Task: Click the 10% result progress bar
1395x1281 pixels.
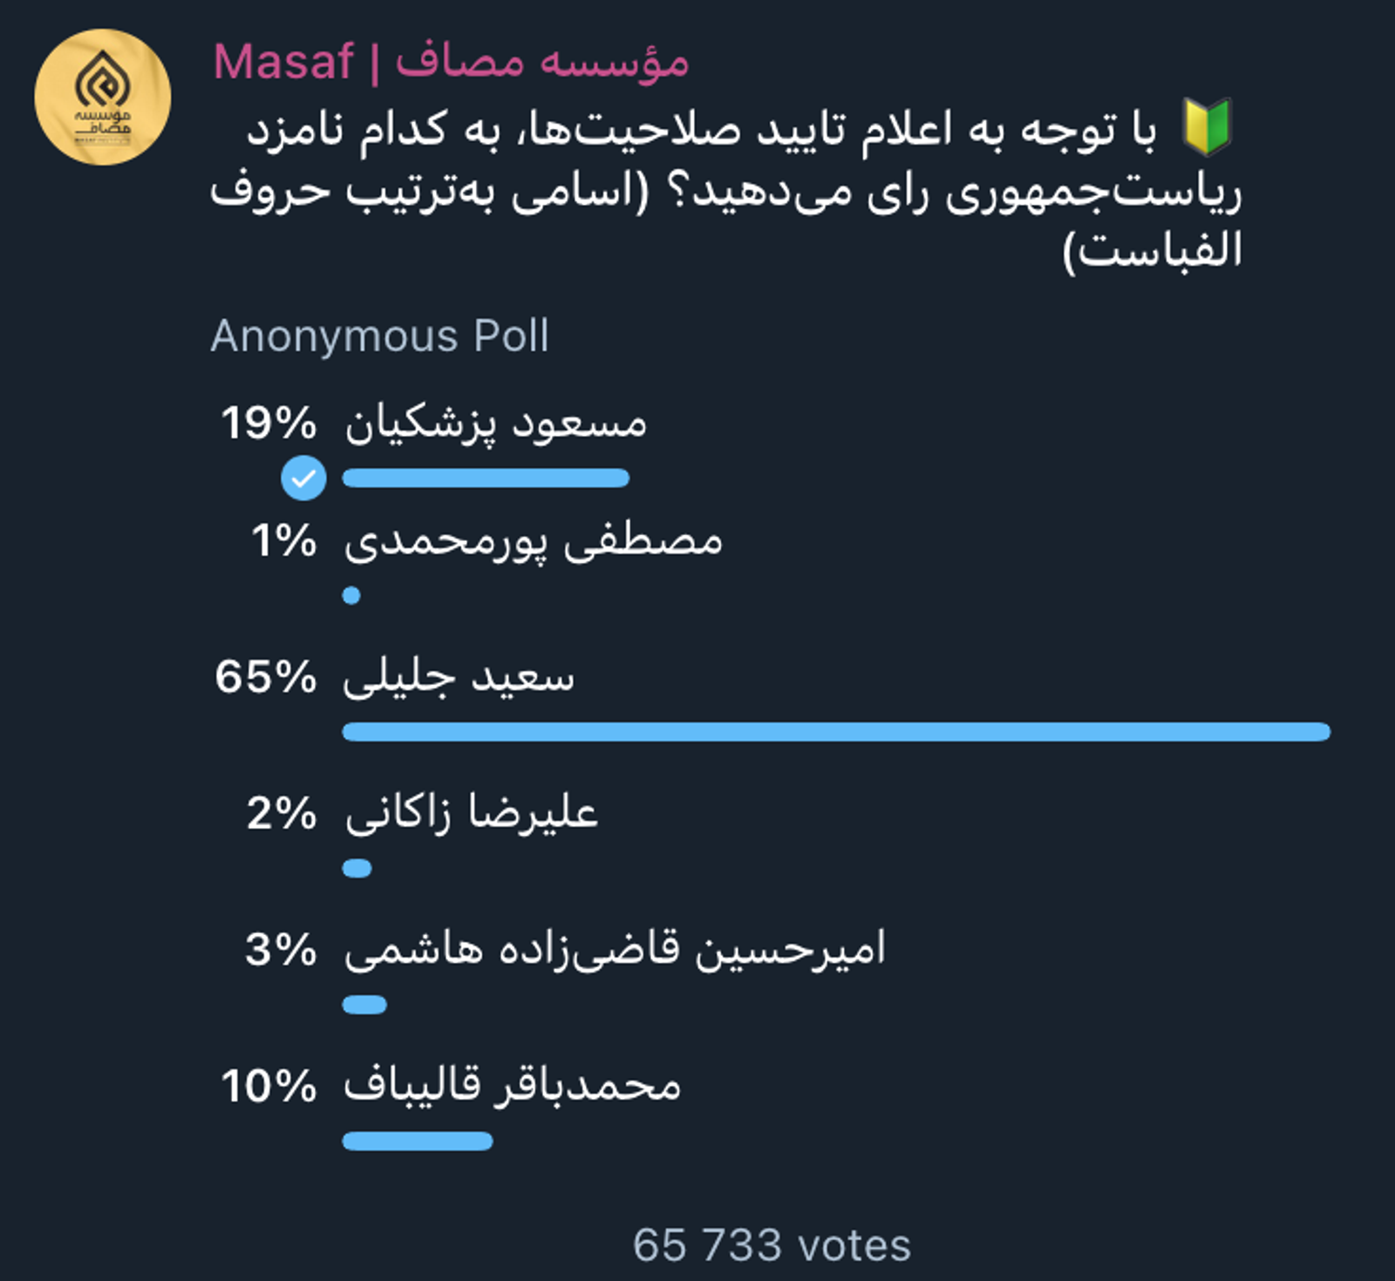Action: (418, 1141)
